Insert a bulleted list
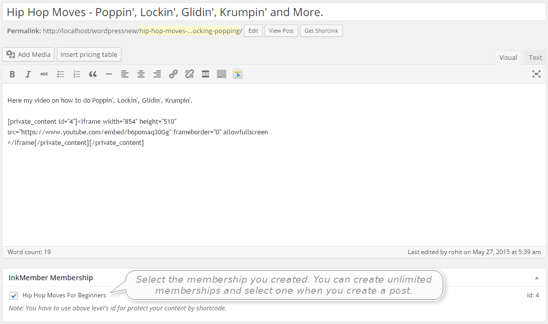The height and width of the screenshot is (324, 548). (60, 74)
